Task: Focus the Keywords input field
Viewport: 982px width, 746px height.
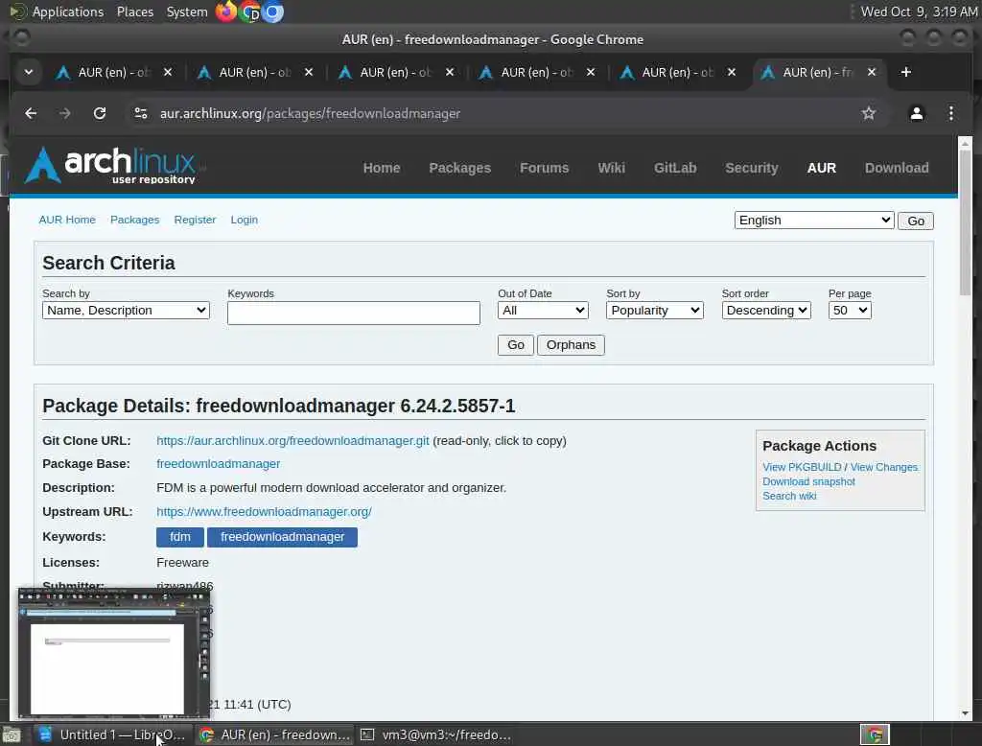Action: click(x=353, y=313)
